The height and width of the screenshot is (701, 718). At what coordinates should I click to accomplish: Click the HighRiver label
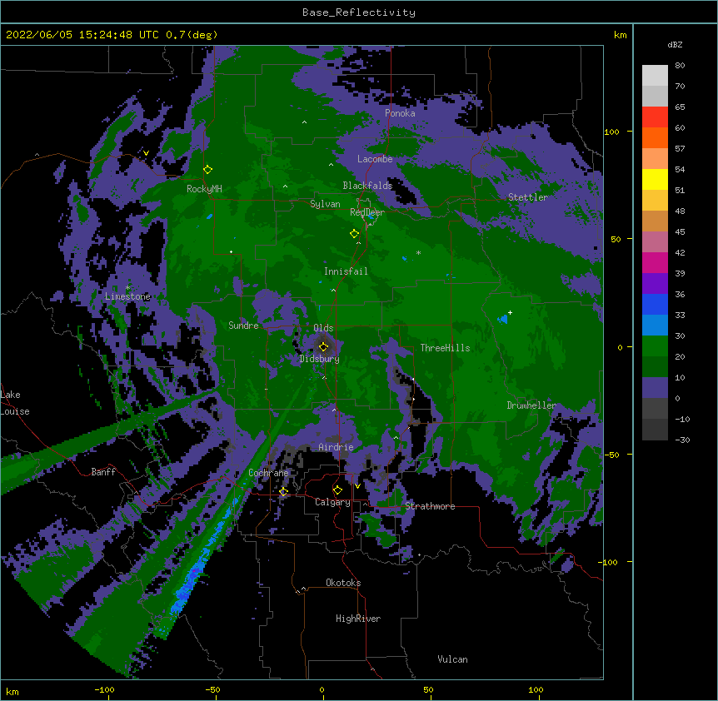358,619
